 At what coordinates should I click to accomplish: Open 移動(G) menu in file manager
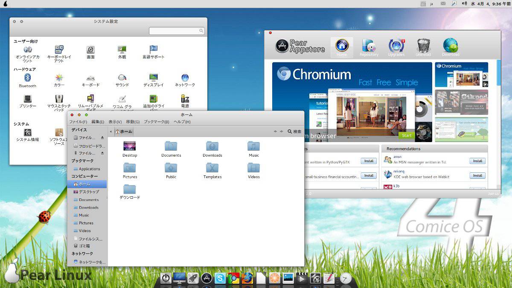pyautogui.click(x=133, y=122)
